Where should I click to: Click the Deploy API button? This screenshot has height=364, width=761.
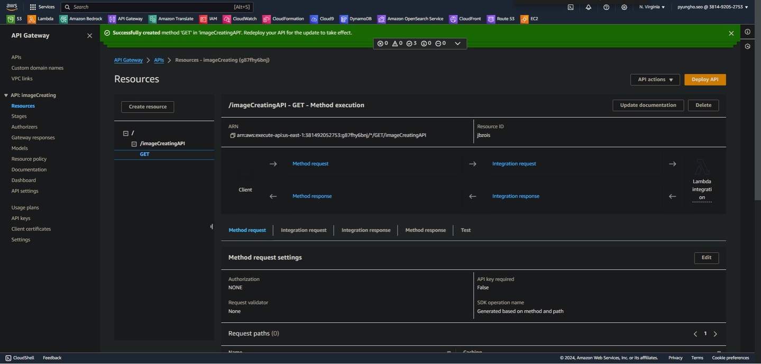pos(705,80)
